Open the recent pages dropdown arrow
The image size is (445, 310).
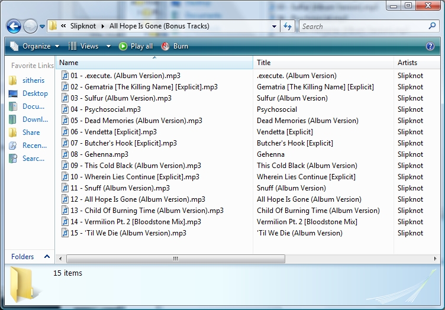point(42,27)
